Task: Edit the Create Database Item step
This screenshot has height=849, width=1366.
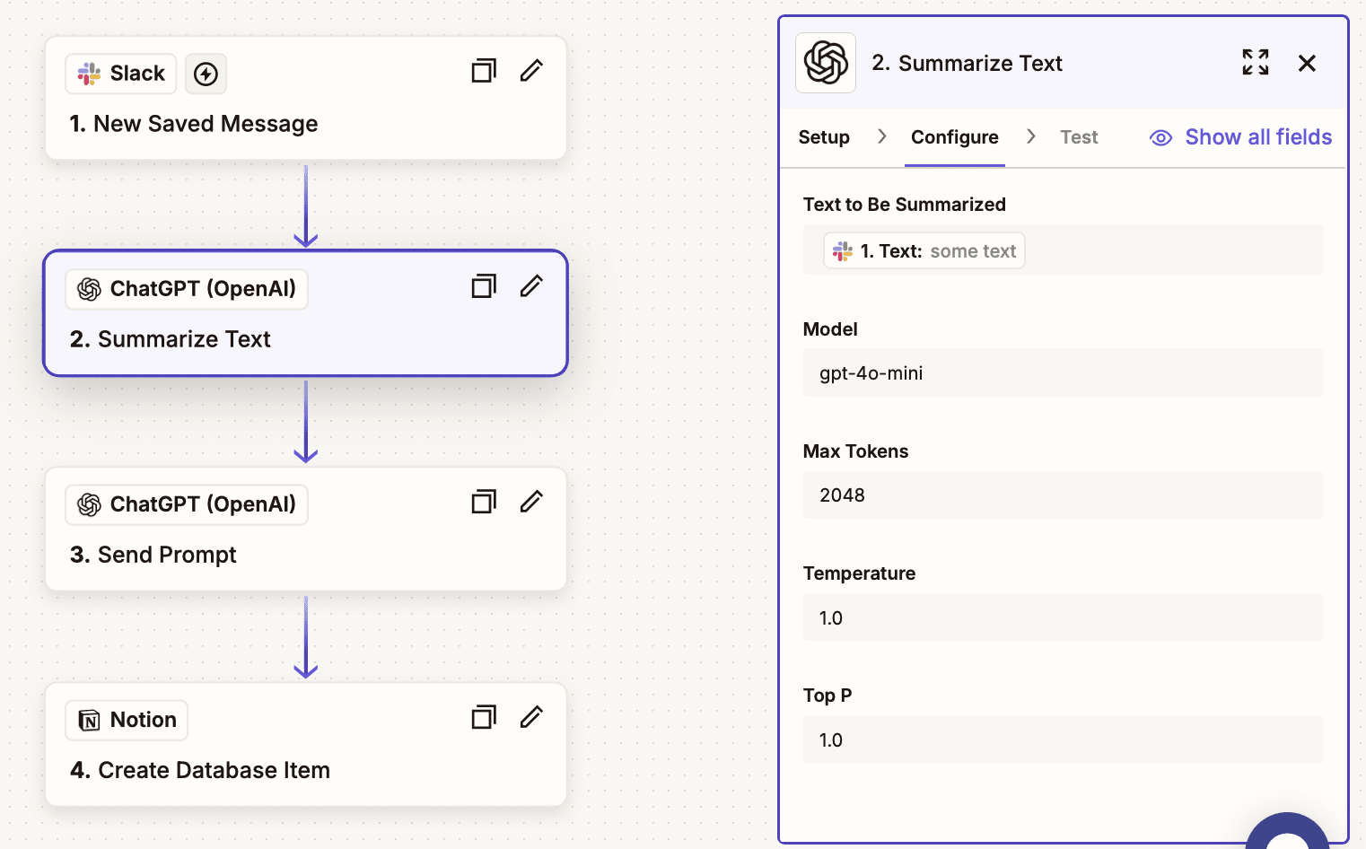Action: tap(531, 717)
